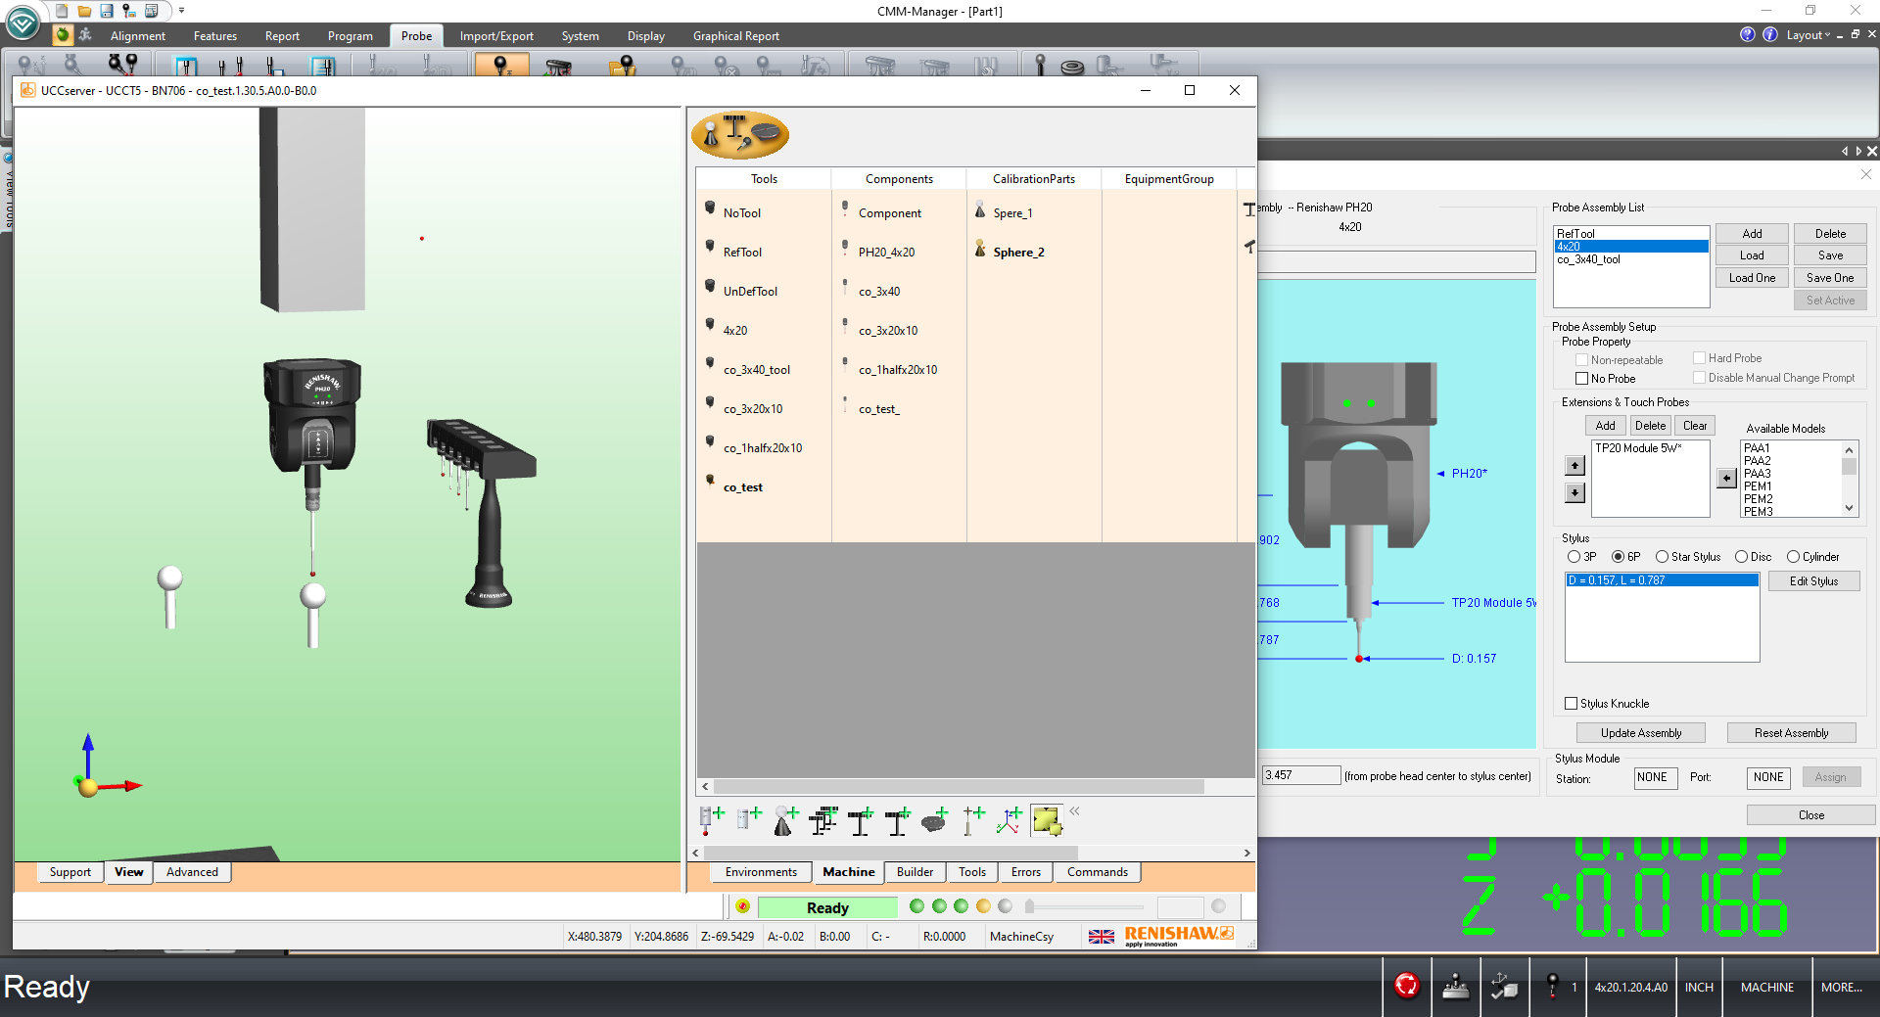The height and width of the screenshot is (1017, 1880).
Task: Switch to the Builder tab
Action: (x=915, y=872)
